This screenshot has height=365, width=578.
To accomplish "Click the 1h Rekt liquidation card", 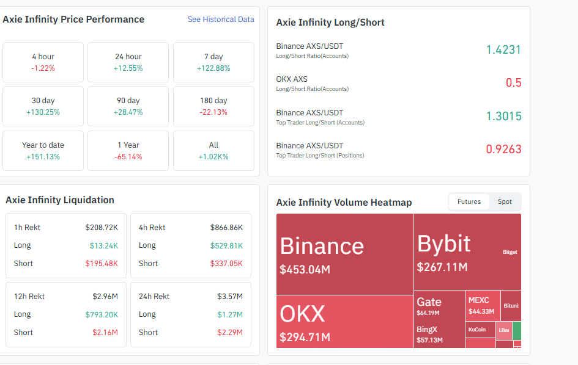I will pyautogui.click(x=66, y=245).
